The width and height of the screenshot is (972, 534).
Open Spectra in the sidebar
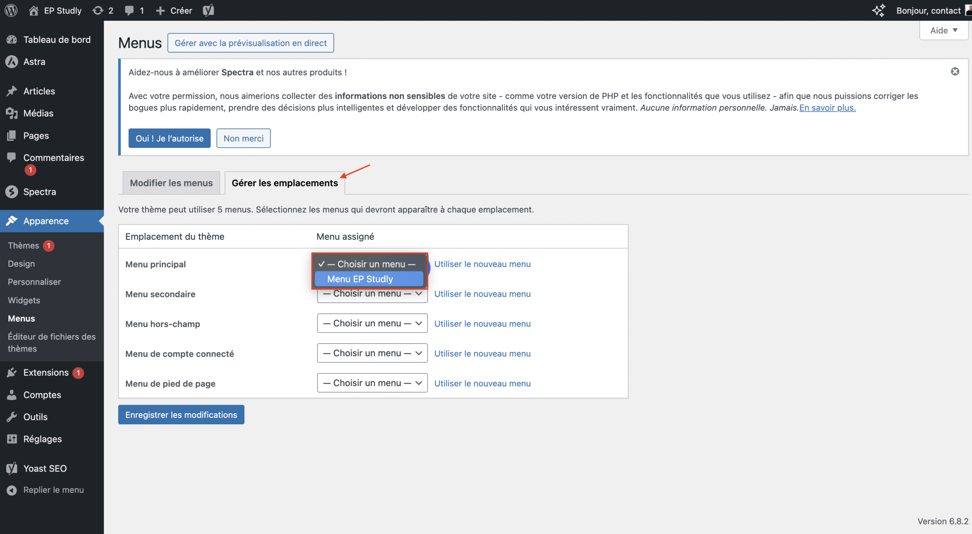coord(39,192)
